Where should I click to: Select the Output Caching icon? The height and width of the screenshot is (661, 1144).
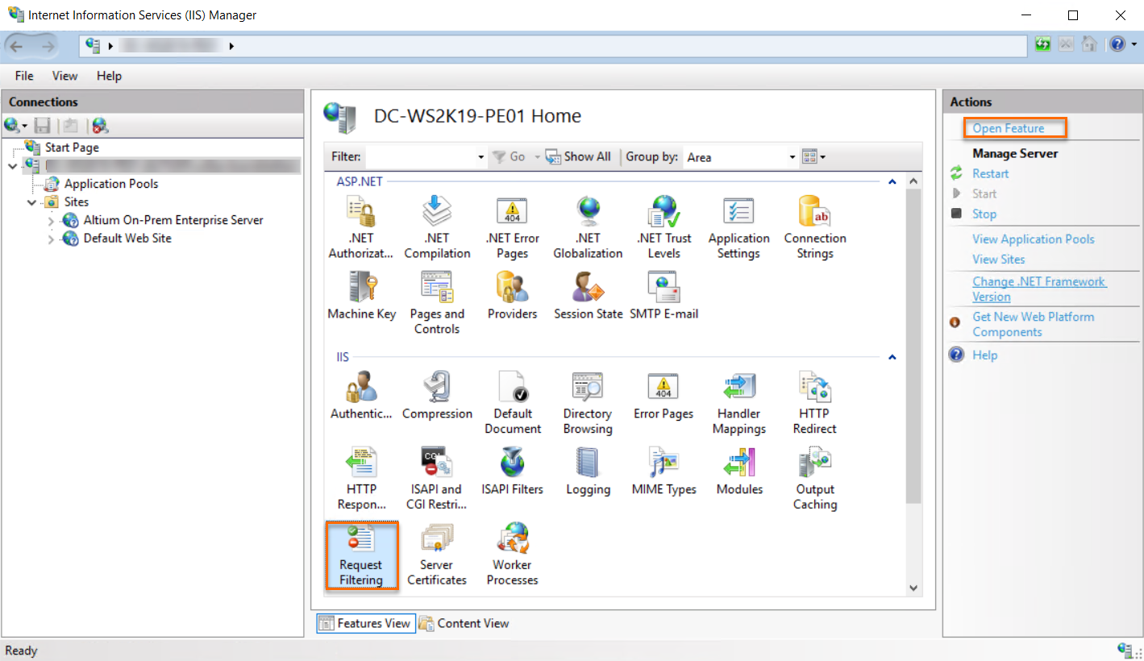(815, 479)
